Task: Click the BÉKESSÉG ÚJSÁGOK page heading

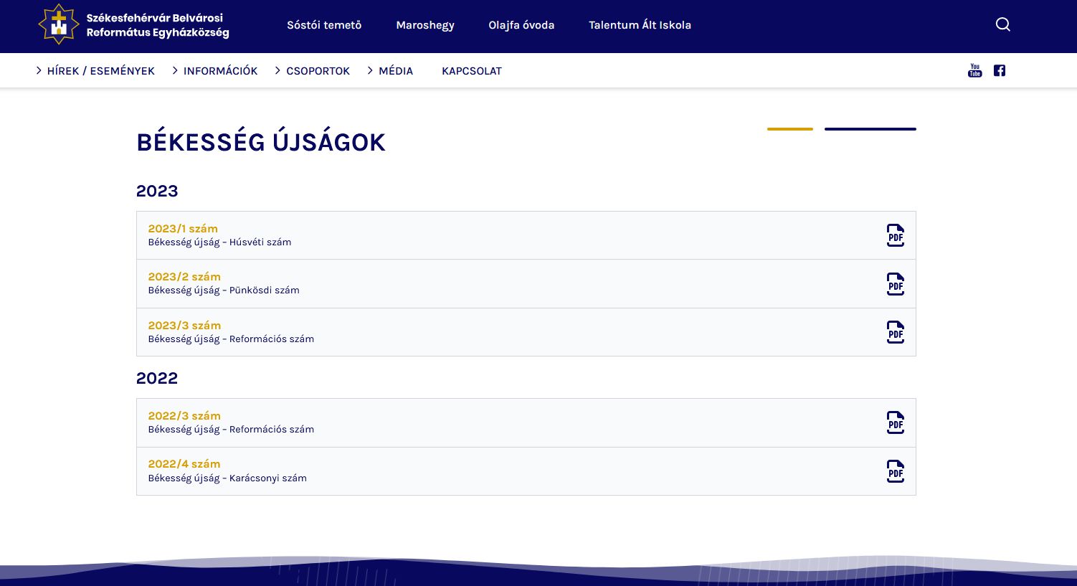Action: [261, 141]
